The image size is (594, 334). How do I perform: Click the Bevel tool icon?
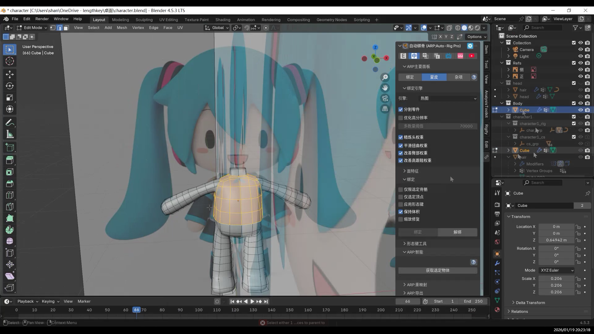coord(10,183)
